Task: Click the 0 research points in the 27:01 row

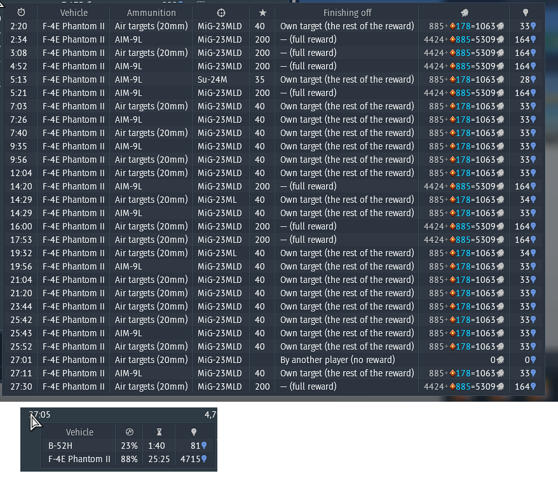Action: pos(530,360)
